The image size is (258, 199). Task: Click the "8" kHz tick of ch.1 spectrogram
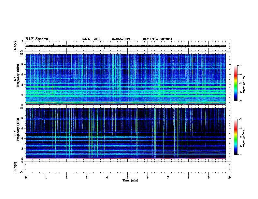pyautogui.click(x=22, y=64)
